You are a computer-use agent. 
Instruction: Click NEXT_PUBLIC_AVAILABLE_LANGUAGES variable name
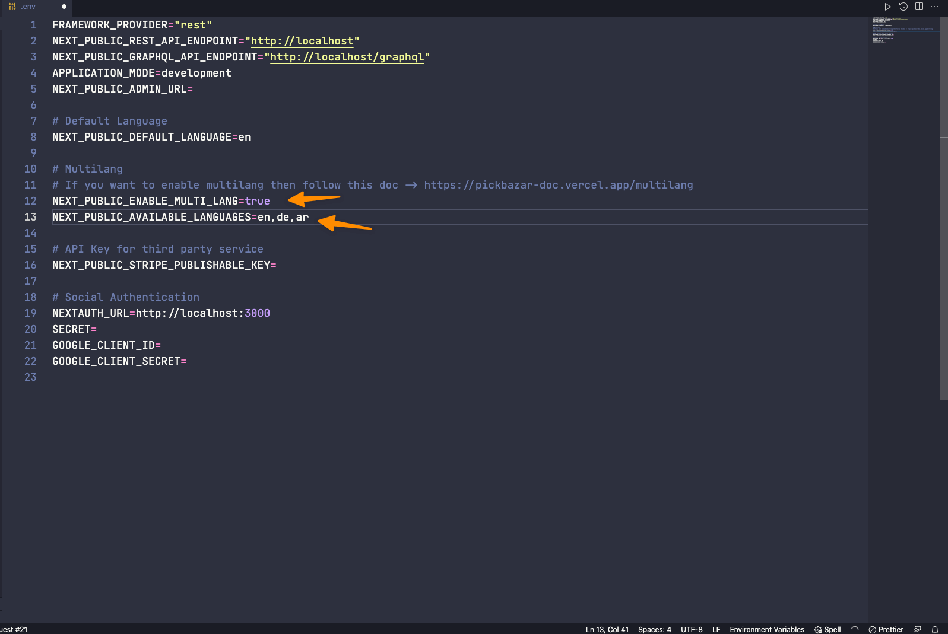(x=151, y=217)
